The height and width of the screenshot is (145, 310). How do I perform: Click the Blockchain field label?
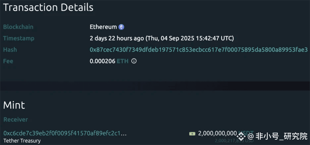(18, 27)
